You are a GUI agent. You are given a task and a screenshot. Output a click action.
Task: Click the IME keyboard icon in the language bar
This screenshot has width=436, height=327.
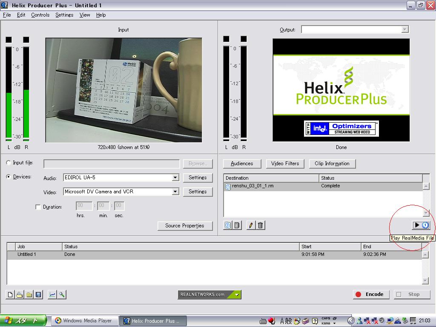(263, 321)
